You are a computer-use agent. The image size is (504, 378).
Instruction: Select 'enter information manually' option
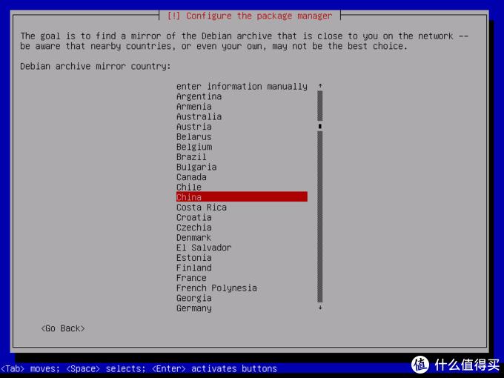coord(242,87)
